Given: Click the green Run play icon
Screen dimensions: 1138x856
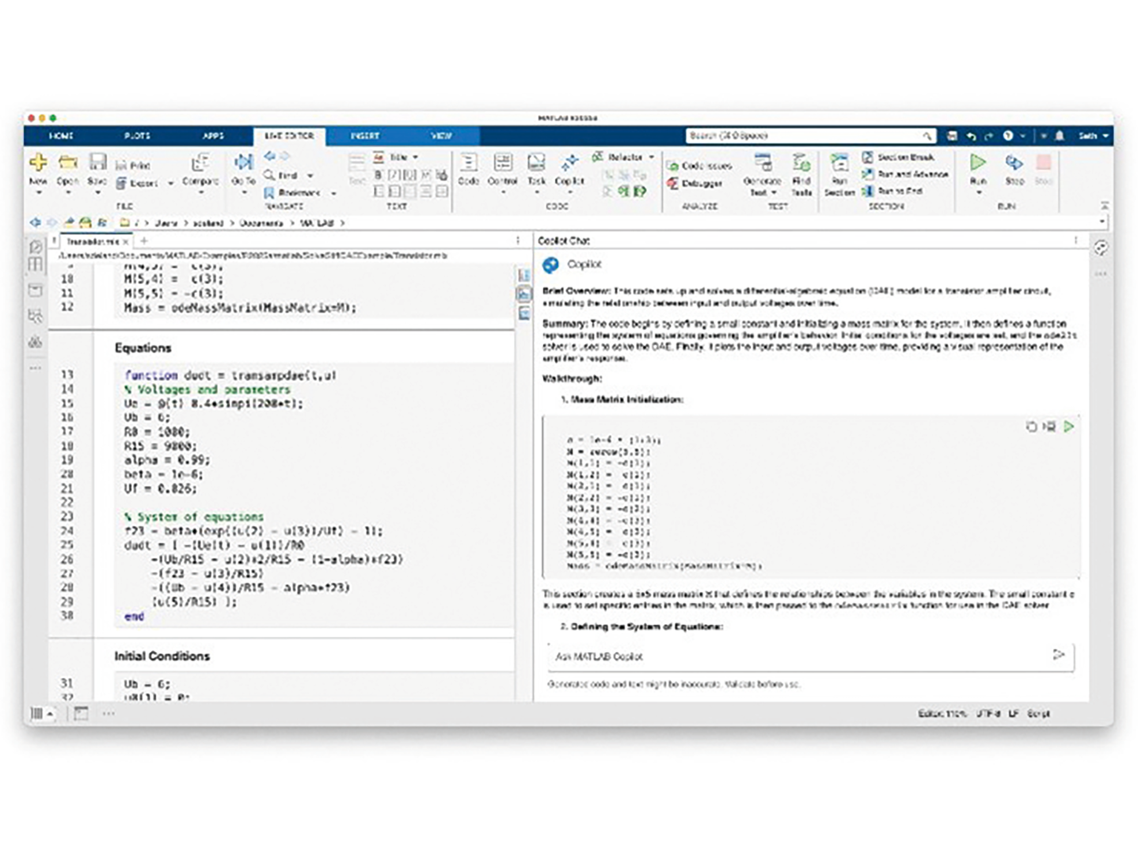Looking at the screenshot, I should pyautogui.click(x=978, y=162).
